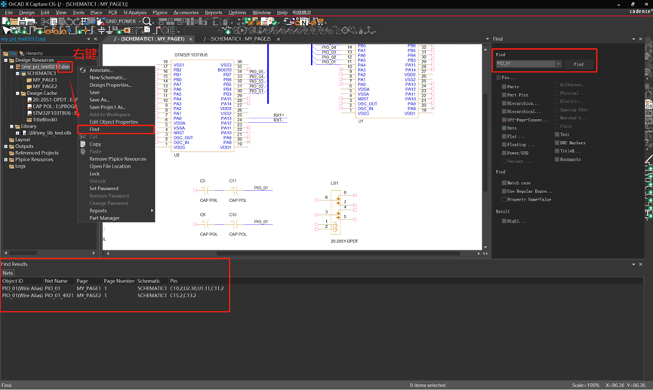653x390 pixels.
Task: Enable the Off-Page-Connectors checkbox
Action: click(x=504, y=120)
